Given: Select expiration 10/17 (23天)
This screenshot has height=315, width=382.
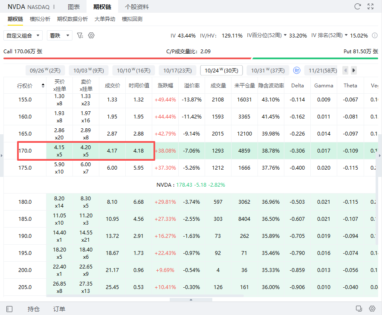Looking at the screenshot, I should click(x=177, y=70).
